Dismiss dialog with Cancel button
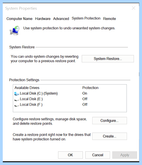142x165 pixels. [97, 155]
